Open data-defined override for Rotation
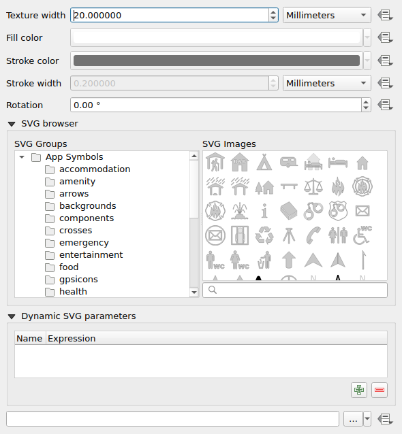This screenshot has height=434, width=402. [386, 105]
